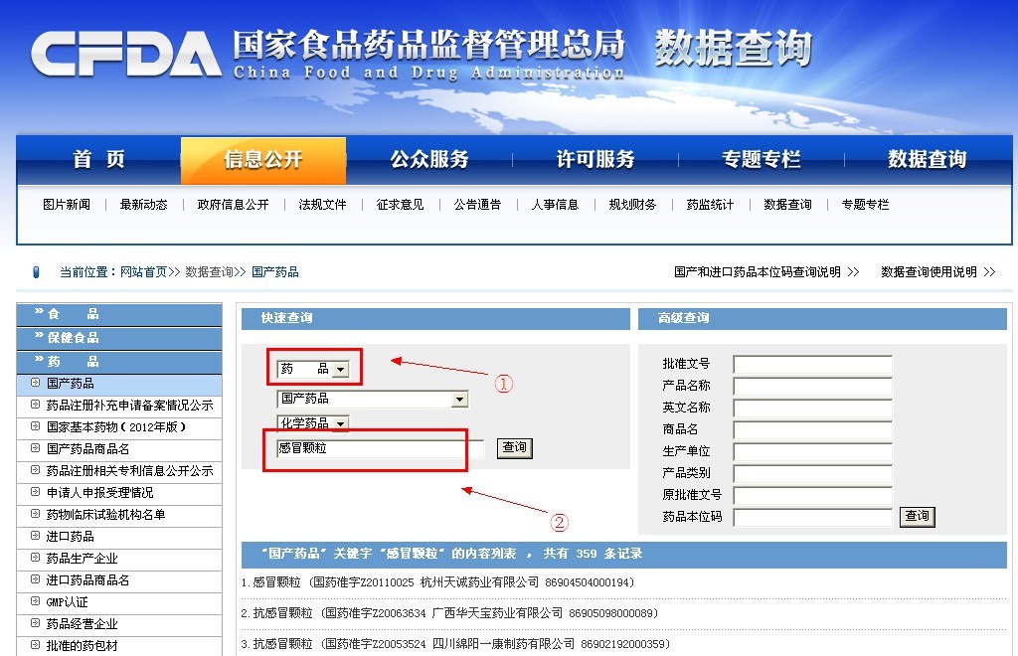Screen dimensions: 1018x656
Task: Expand the 食品 sidebar category
Action: pyautogui.click(x=119, y=314)
